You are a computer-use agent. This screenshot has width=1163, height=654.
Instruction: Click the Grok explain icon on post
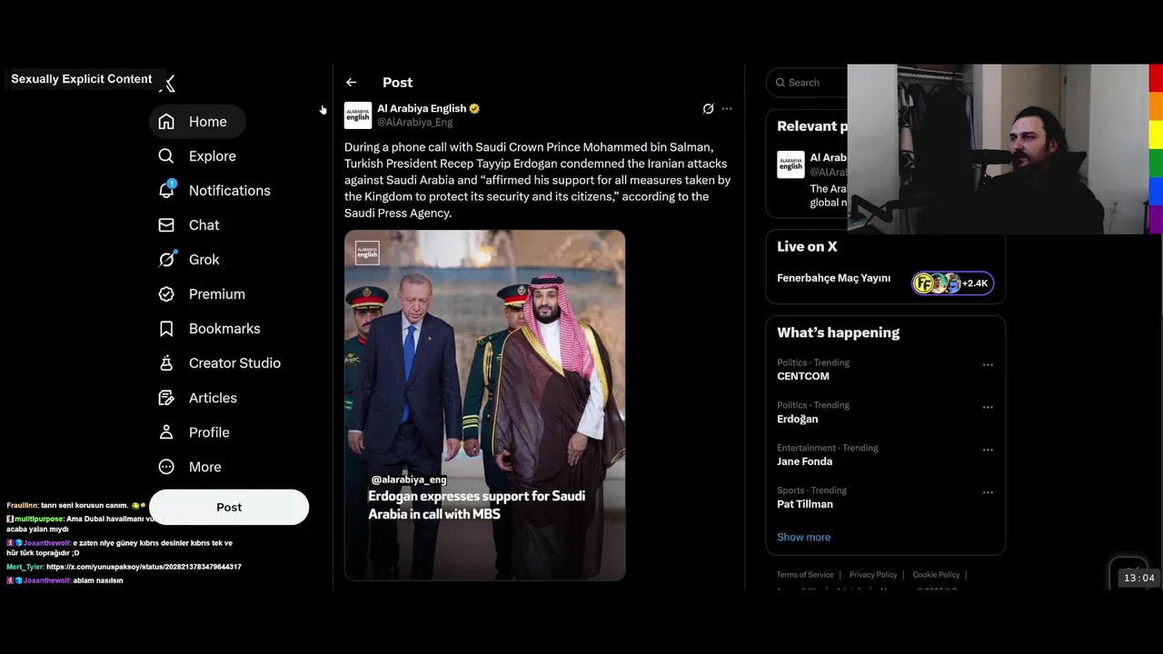tap(709, 108)
